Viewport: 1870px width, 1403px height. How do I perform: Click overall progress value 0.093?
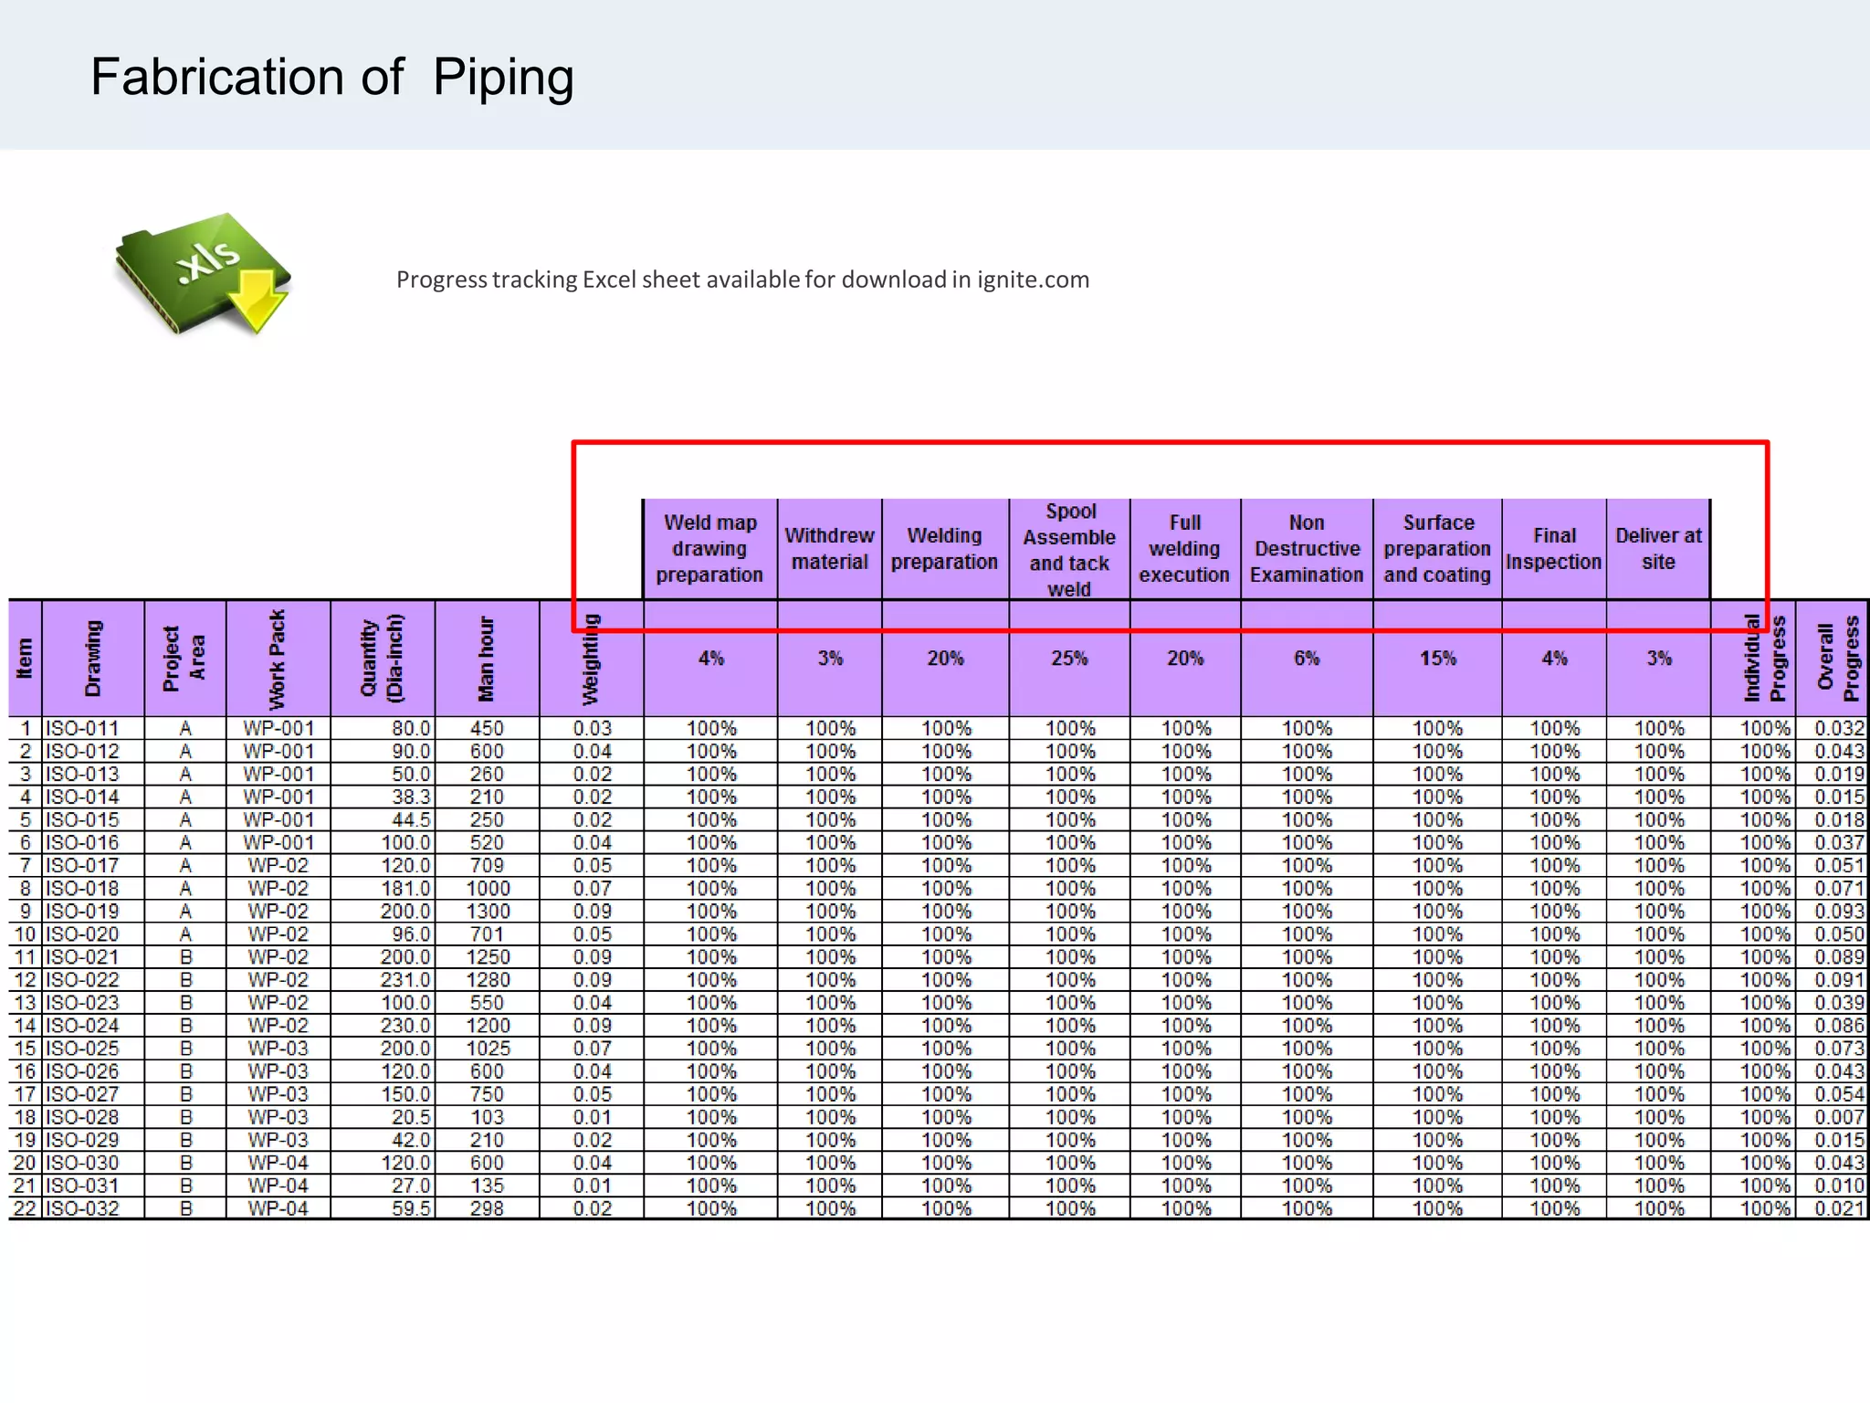pyautogui.click(x=1833, y=912)
